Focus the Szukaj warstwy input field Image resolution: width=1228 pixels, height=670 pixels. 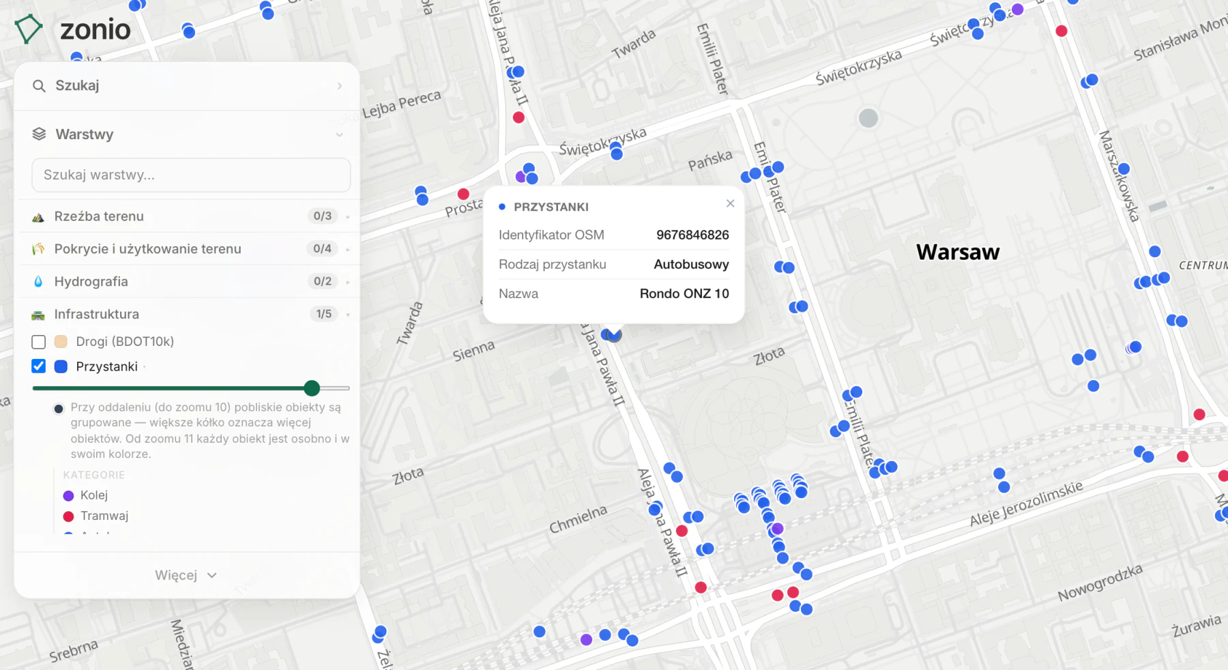pyautogui.click(x=191, y=175)
